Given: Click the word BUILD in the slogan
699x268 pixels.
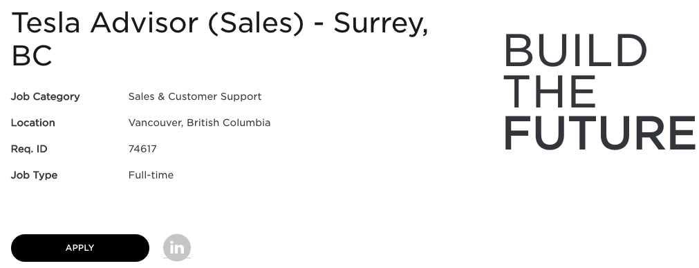Looking at the screenshot, I should [575, 50].
